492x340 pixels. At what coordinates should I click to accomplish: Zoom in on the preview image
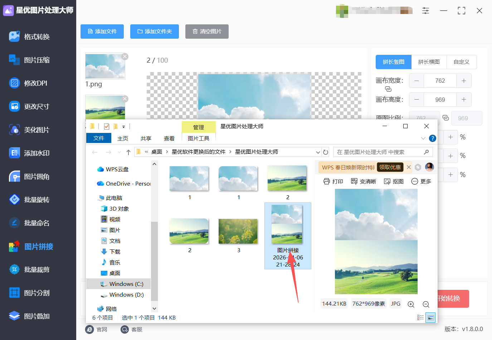tap(411, 304)
